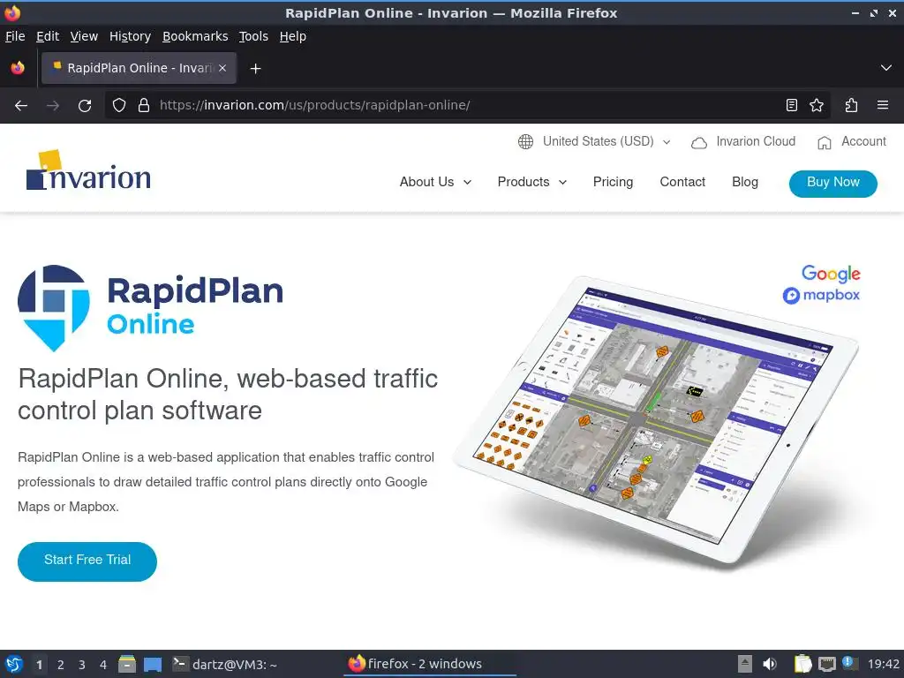Click the Pricing link

[x=613, y=182]
